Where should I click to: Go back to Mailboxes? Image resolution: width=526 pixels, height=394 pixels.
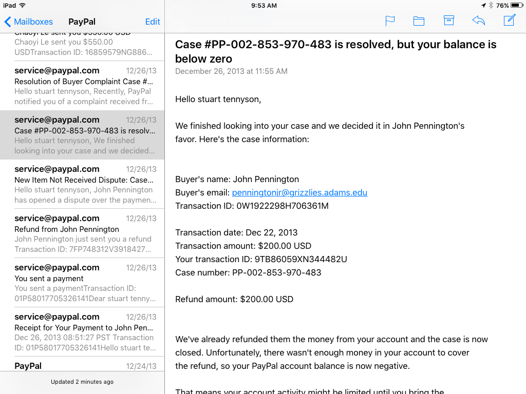click(x=29, y=22)
